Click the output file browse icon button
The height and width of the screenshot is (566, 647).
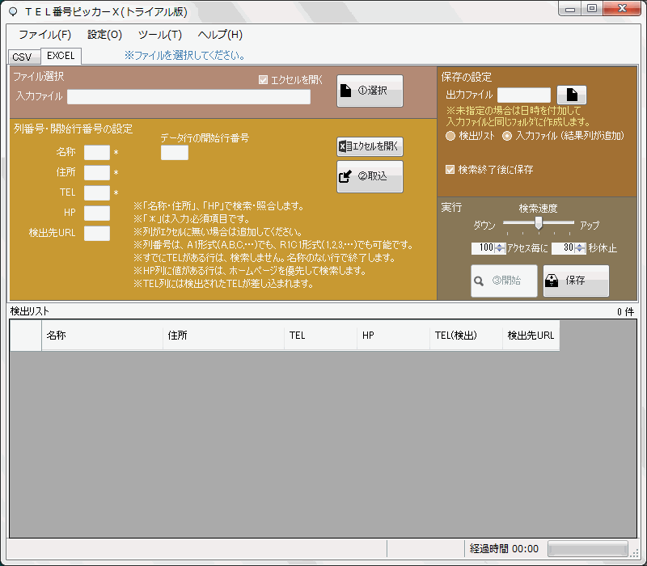(571, 95)
